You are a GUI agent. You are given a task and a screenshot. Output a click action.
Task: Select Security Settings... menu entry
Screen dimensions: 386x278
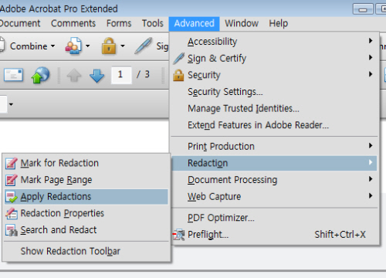274,92
